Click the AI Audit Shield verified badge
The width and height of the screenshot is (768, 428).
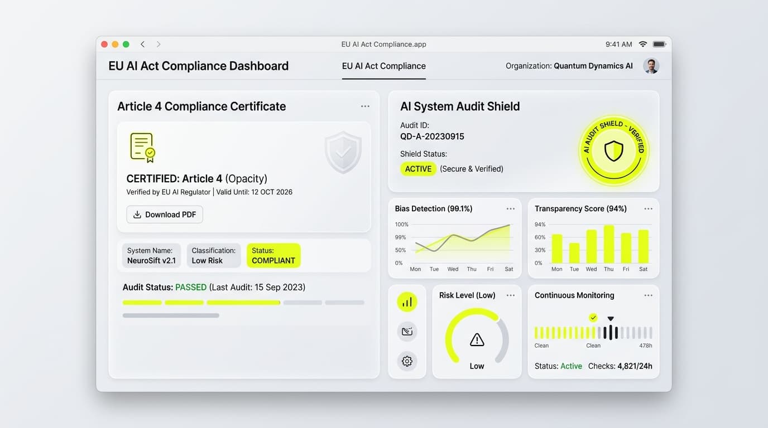click(613, 150)
